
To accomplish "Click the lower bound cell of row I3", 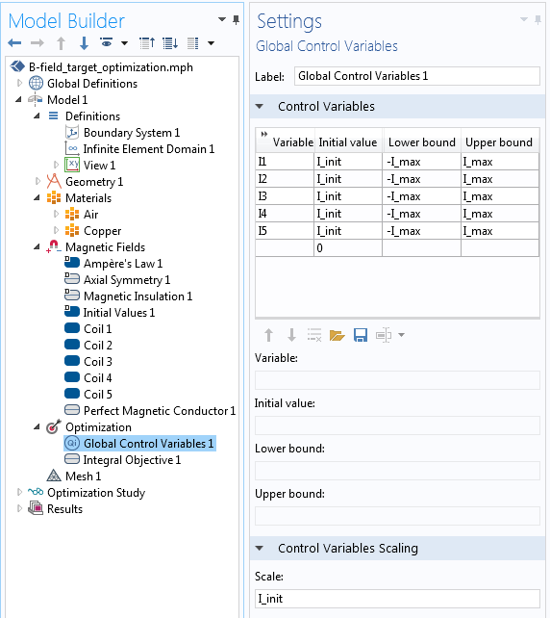I will coord(422,196).
